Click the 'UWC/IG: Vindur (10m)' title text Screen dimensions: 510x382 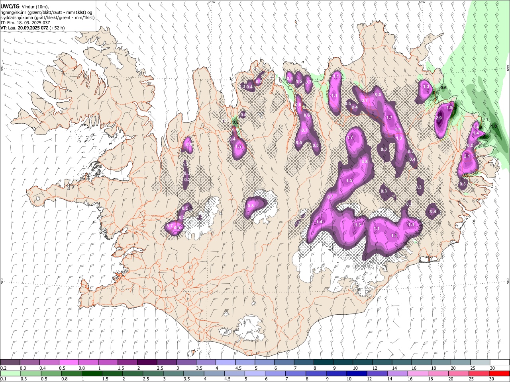click(x=25, y=7)
